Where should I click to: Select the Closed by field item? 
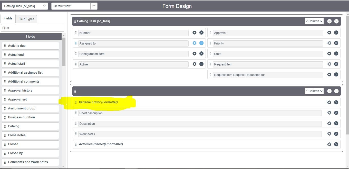(x=31, y=153)
